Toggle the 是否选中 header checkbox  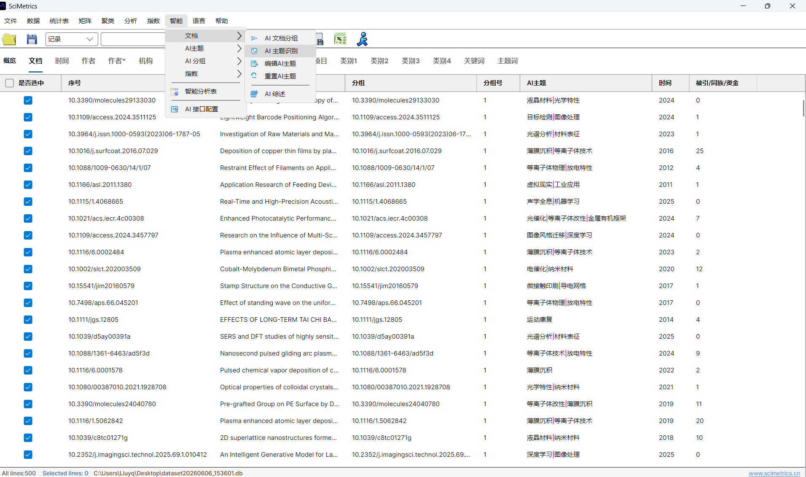pos(10,83)
